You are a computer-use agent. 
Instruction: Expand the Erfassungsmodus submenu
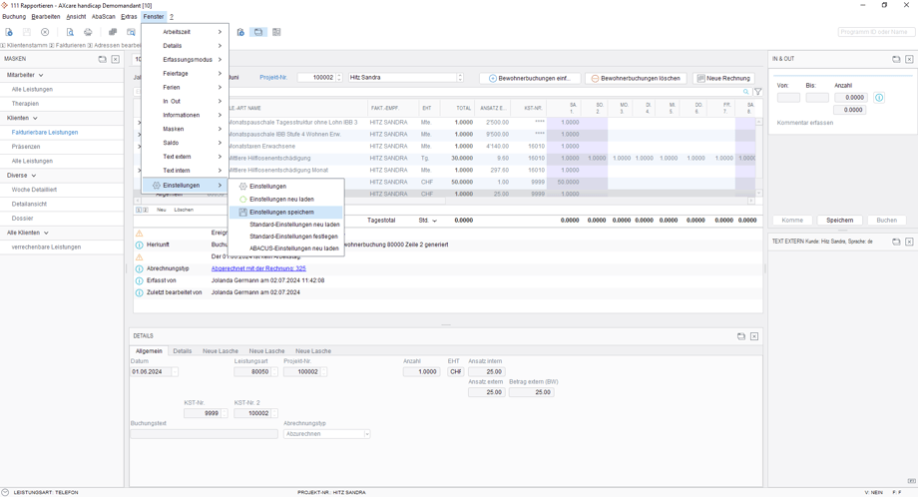(x=186, y=60)
